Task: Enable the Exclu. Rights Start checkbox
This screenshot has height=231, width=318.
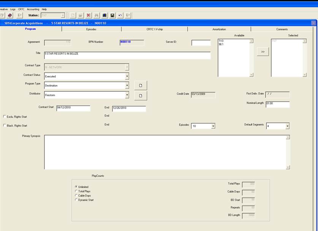Action: [5, 117]
